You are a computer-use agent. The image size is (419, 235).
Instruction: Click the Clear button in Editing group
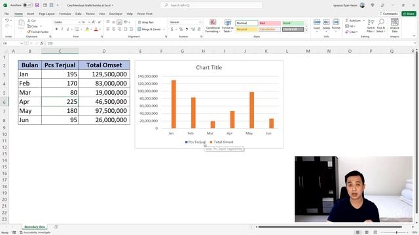point(351,32)
